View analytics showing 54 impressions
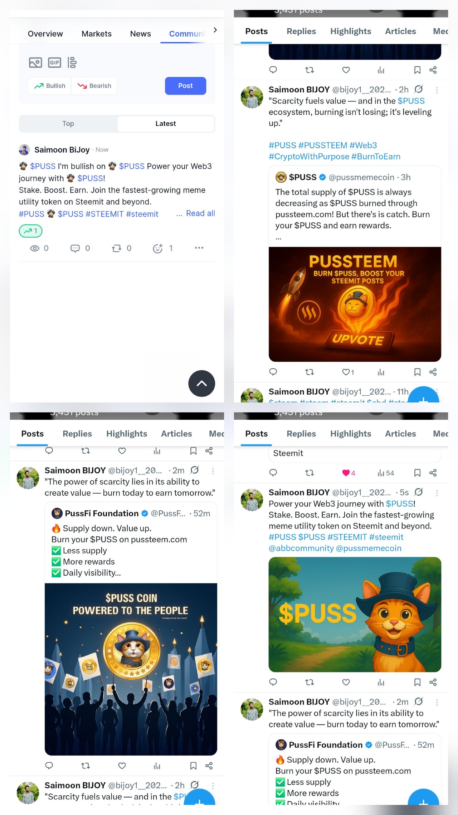458x815 pixels. pyautogui.click(x=385, y=473)
